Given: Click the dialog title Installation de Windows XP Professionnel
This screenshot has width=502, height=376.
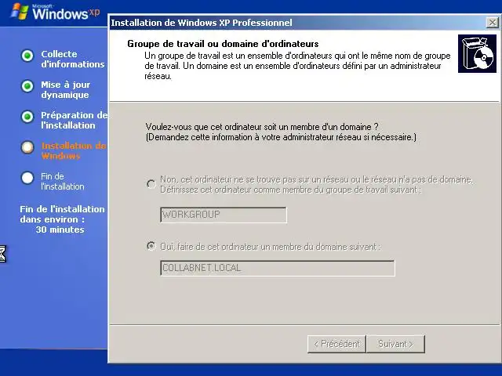Looking at the screenshot, I should pos(202,23).
